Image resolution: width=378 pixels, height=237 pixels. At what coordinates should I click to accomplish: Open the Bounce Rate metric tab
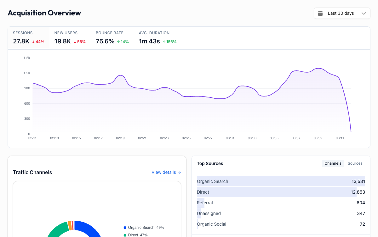tap(112, 38)
